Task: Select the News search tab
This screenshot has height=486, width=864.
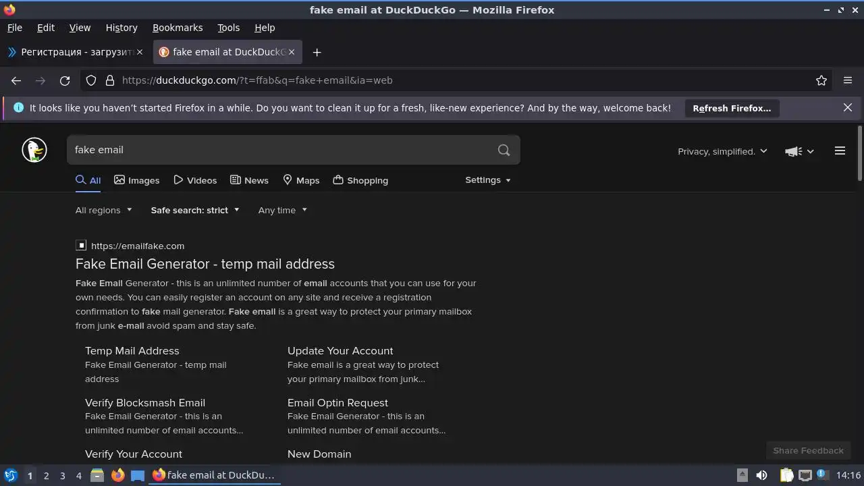Action: (249, 180)
